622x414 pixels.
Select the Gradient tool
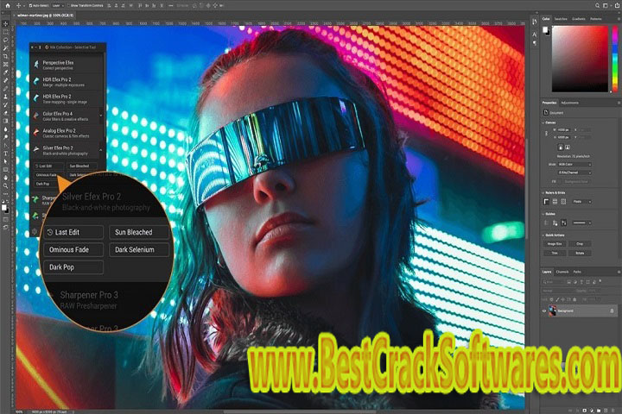click(5, 121)
